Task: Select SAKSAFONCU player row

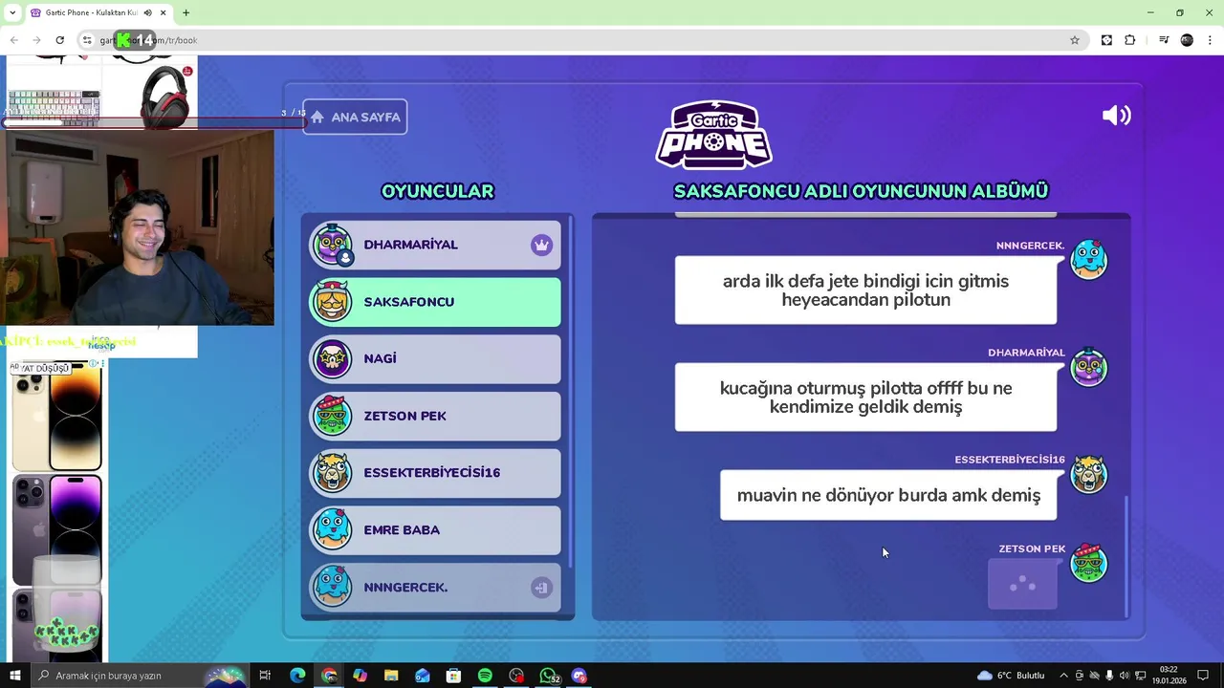Action: click(435, 302)
